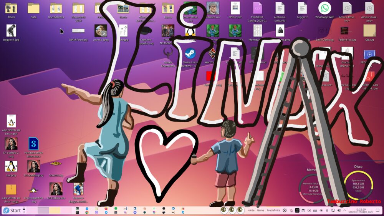The height and width of the screenshot is (216, 384).
Task: Open the clock showing 12:22:29
Action: pos(361,210)
